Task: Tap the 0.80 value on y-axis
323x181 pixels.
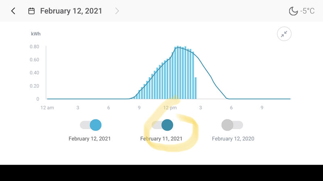Action: tap(34, 47)
